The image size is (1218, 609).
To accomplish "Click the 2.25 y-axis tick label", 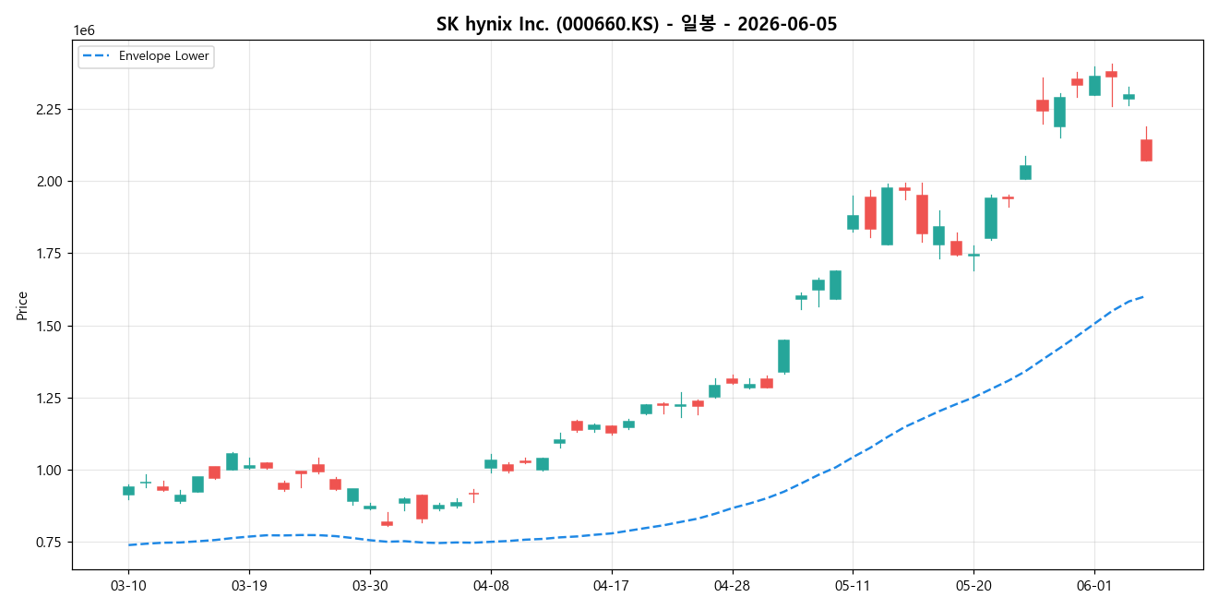I will coord(49,109).
